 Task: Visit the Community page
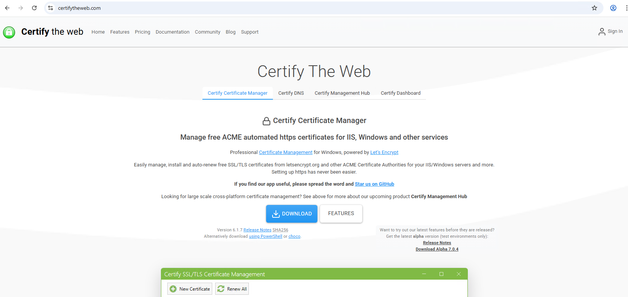[x=208, y=32]
